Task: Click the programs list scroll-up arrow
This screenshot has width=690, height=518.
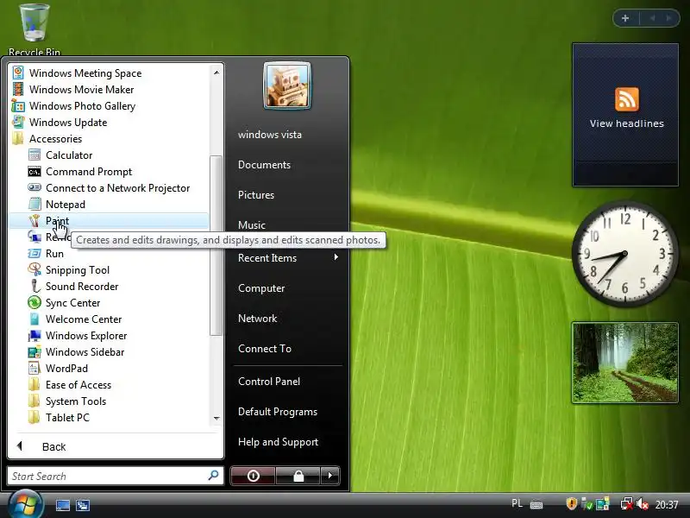Action: tap(216, 73)
